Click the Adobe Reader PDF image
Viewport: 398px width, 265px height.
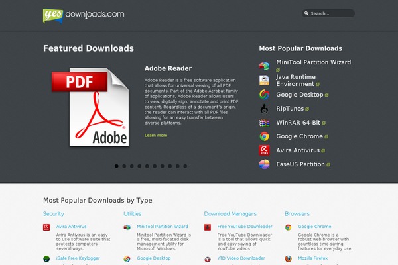point(90,107)
